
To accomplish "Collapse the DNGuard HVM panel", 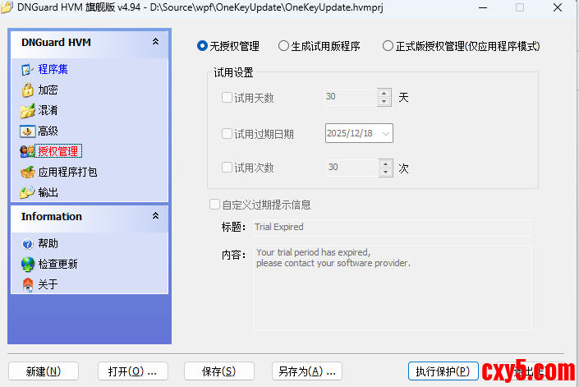I will point(156,42).
